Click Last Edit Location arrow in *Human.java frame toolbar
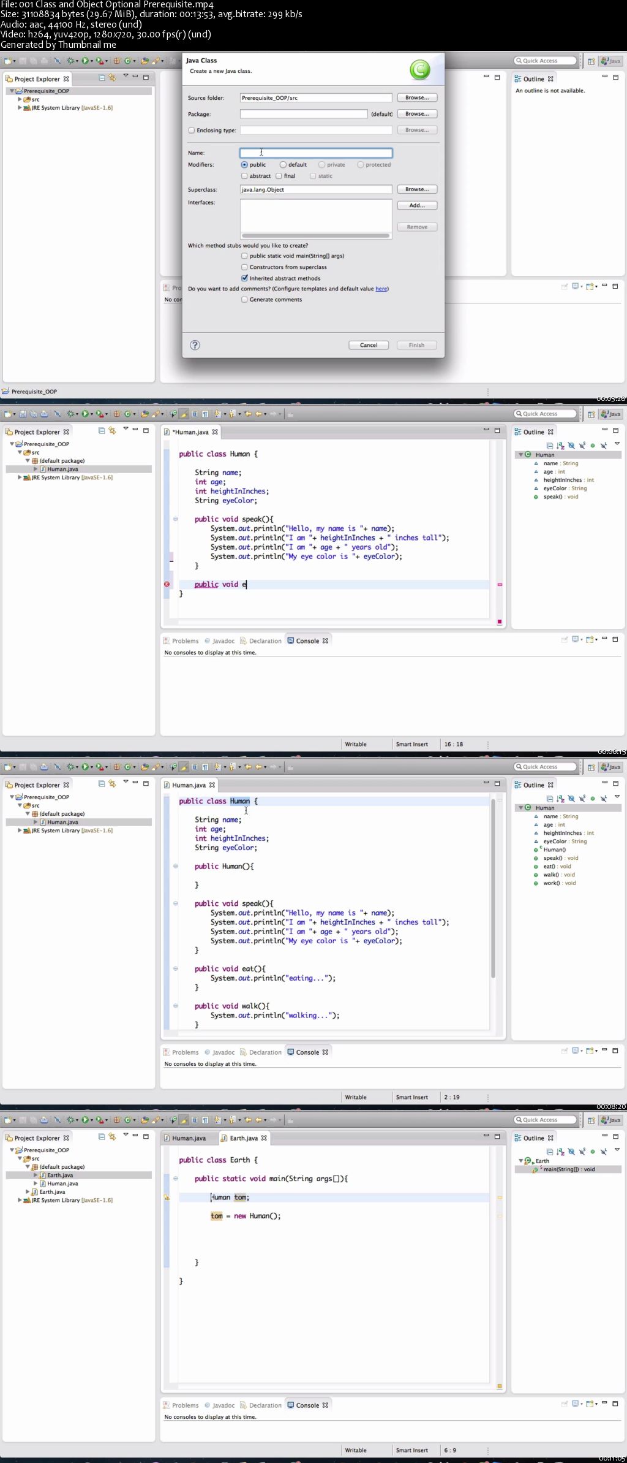Screen dimensions: 627x1463 248,414
